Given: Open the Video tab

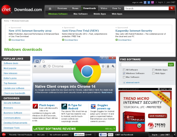Looking at the screenshot, I should [x=104, y=8].
